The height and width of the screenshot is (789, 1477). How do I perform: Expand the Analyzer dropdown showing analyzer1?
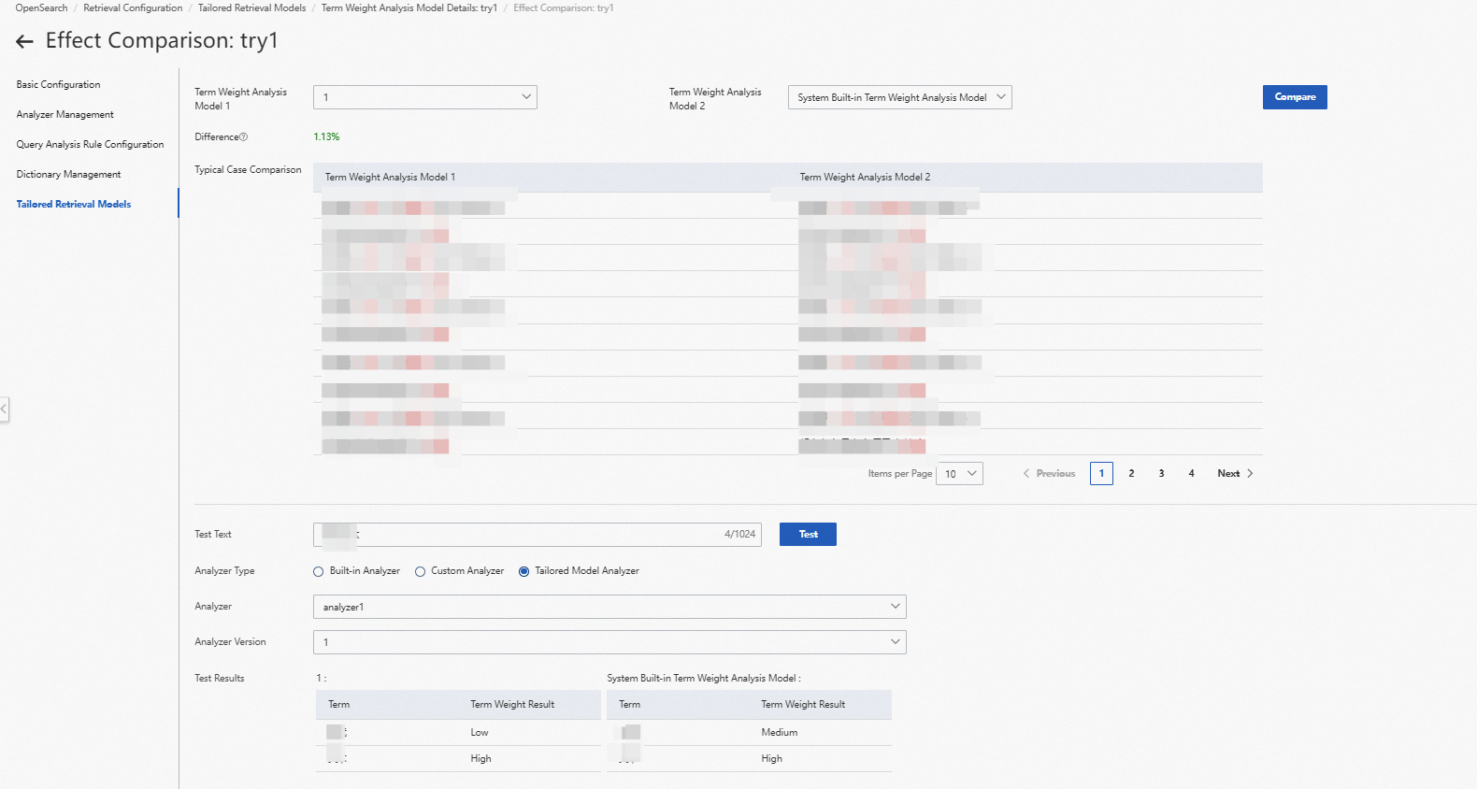pos(609,607)
